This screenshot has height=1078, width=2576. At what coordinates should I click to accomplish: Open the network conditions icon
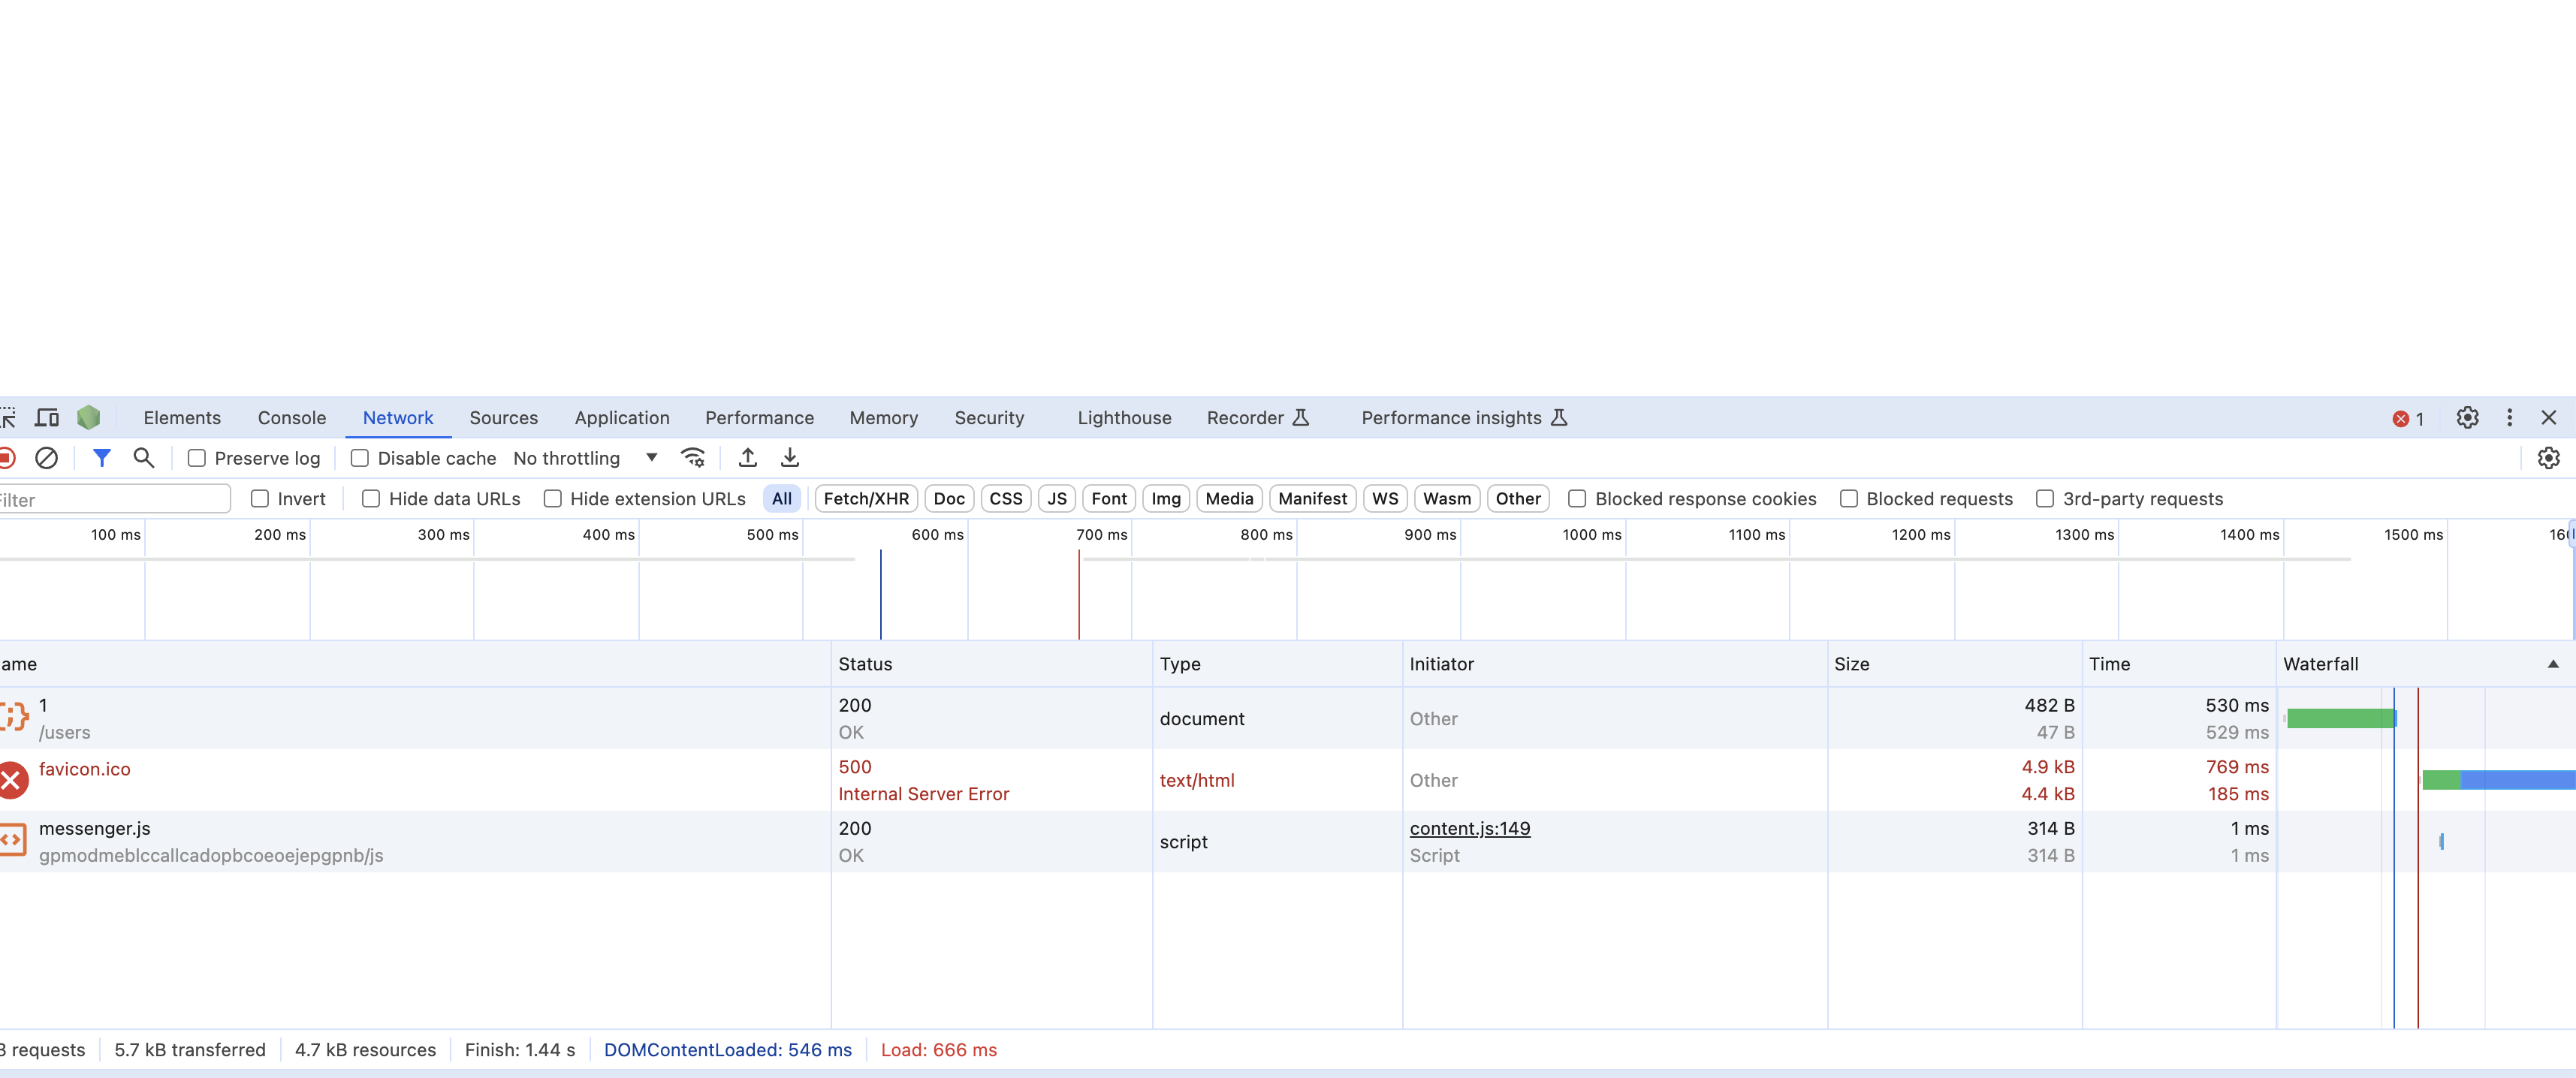(x=693, y=457)
